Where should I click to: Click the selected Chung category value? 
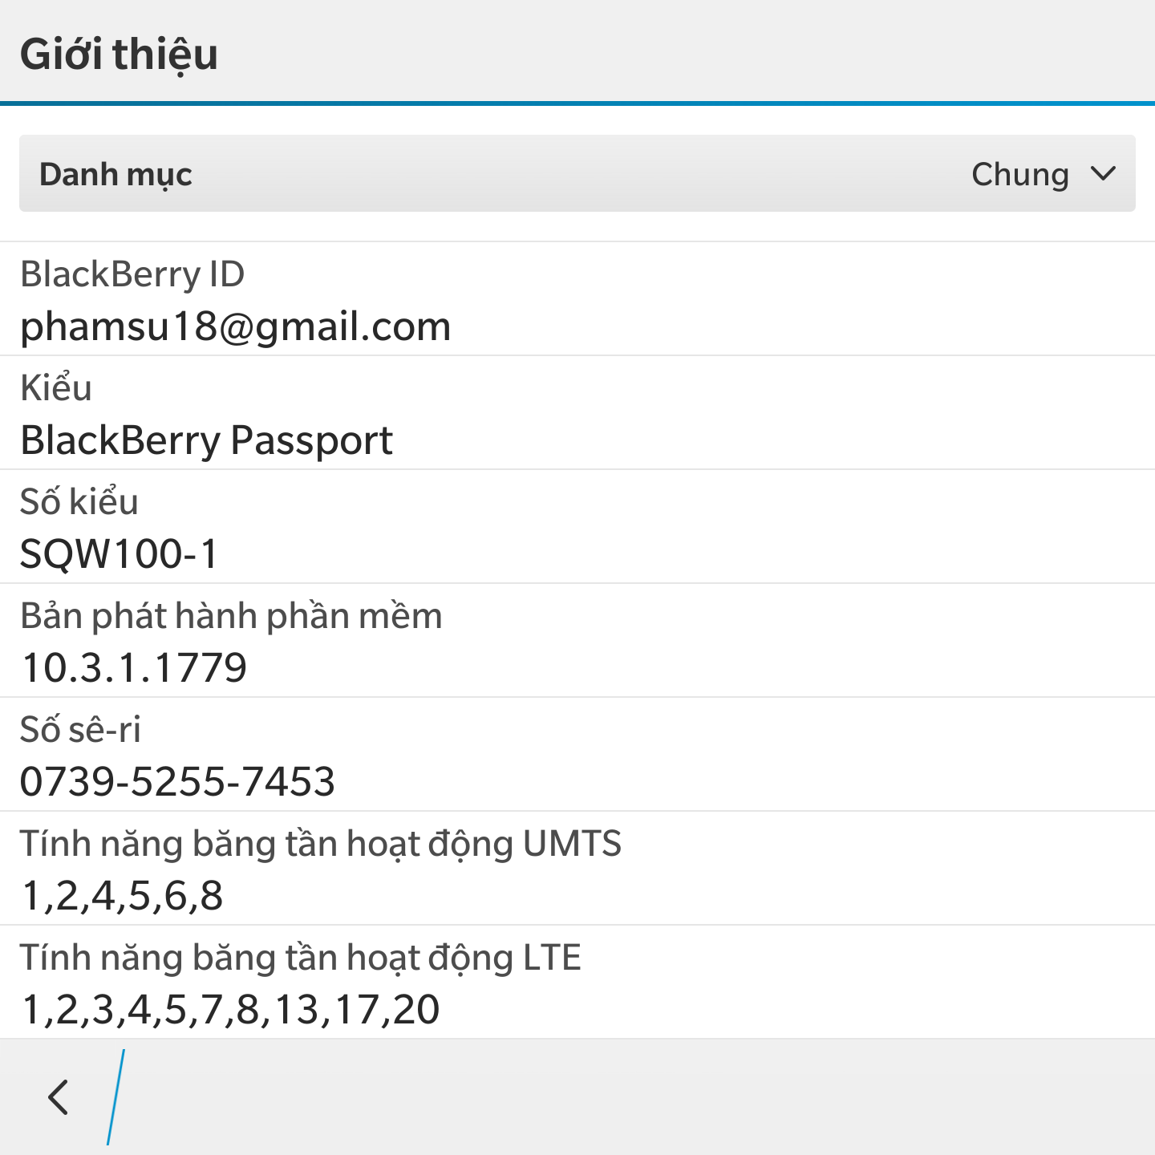1019,174
